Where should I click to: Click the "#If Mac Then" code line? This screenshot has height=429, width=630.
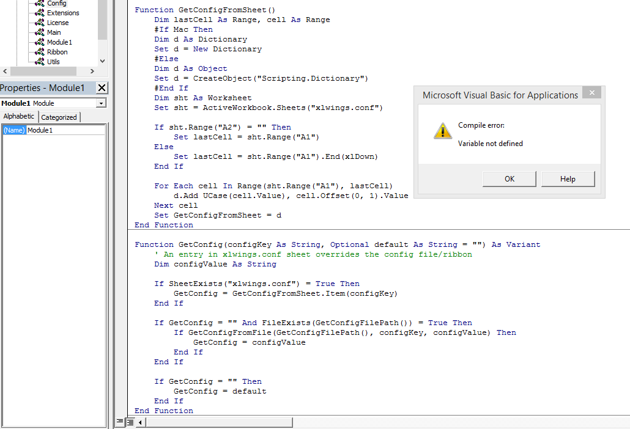pos(183,29)
